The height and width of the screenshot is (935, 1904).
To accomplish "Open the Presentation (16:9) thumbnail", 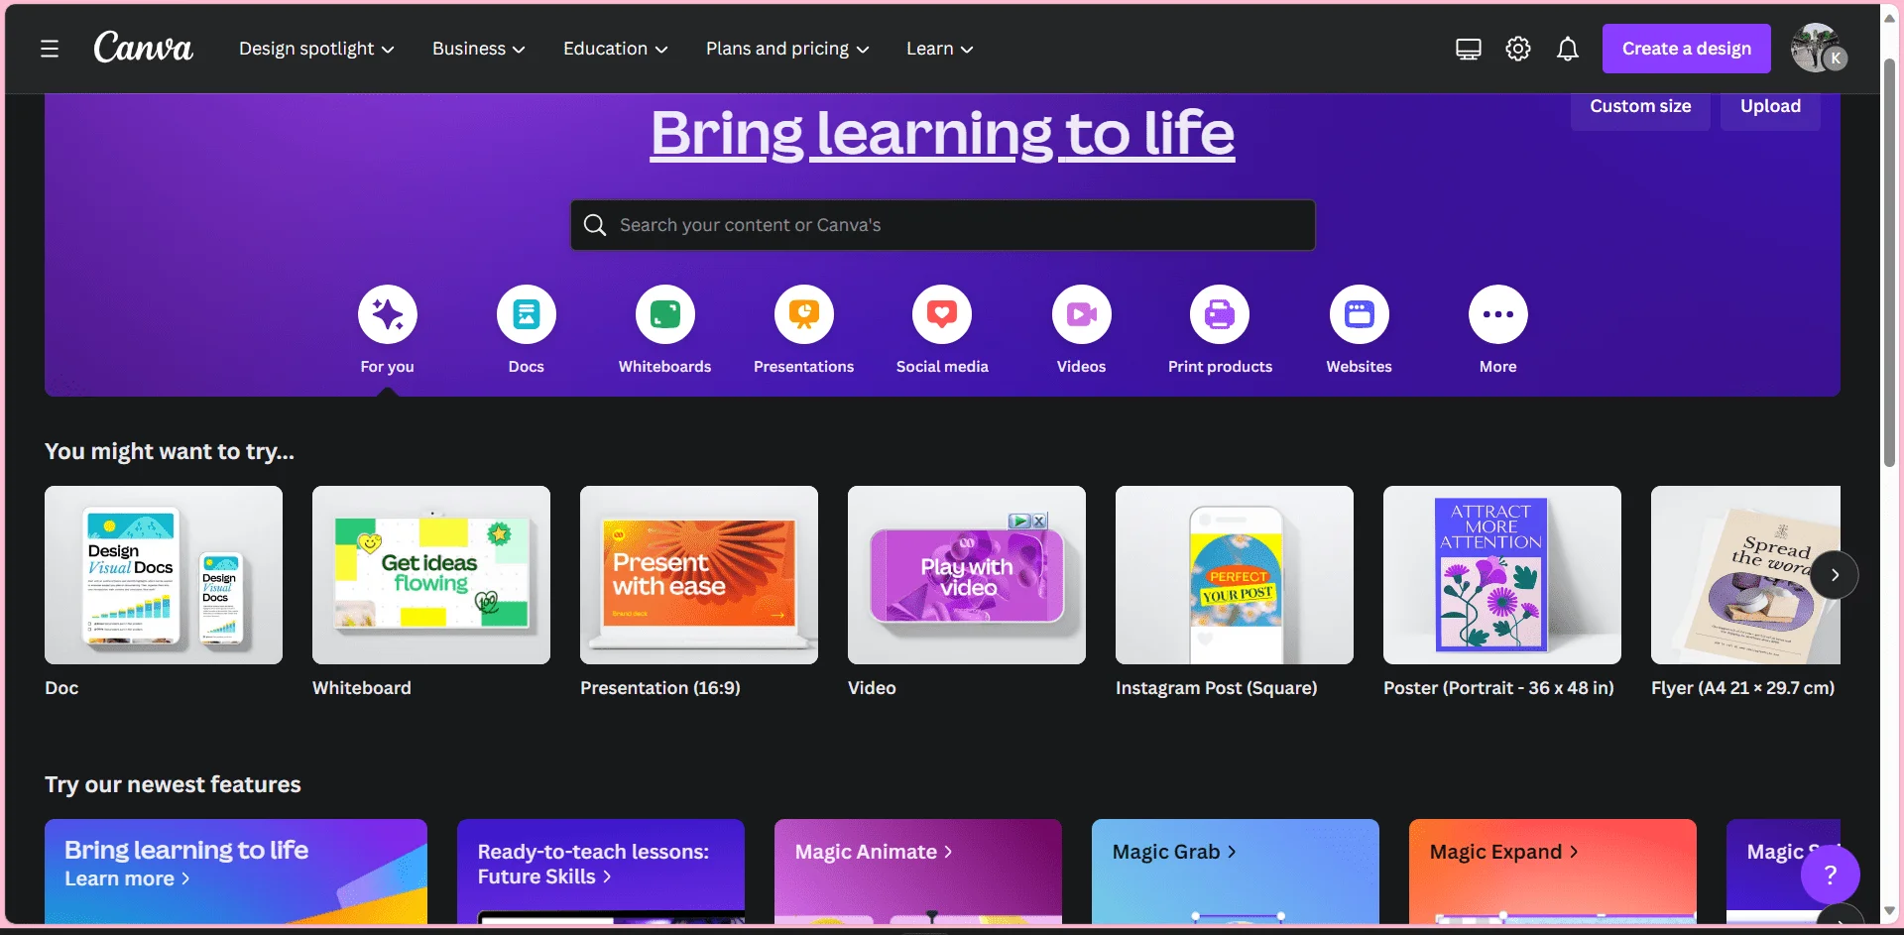I will point(699,575).
